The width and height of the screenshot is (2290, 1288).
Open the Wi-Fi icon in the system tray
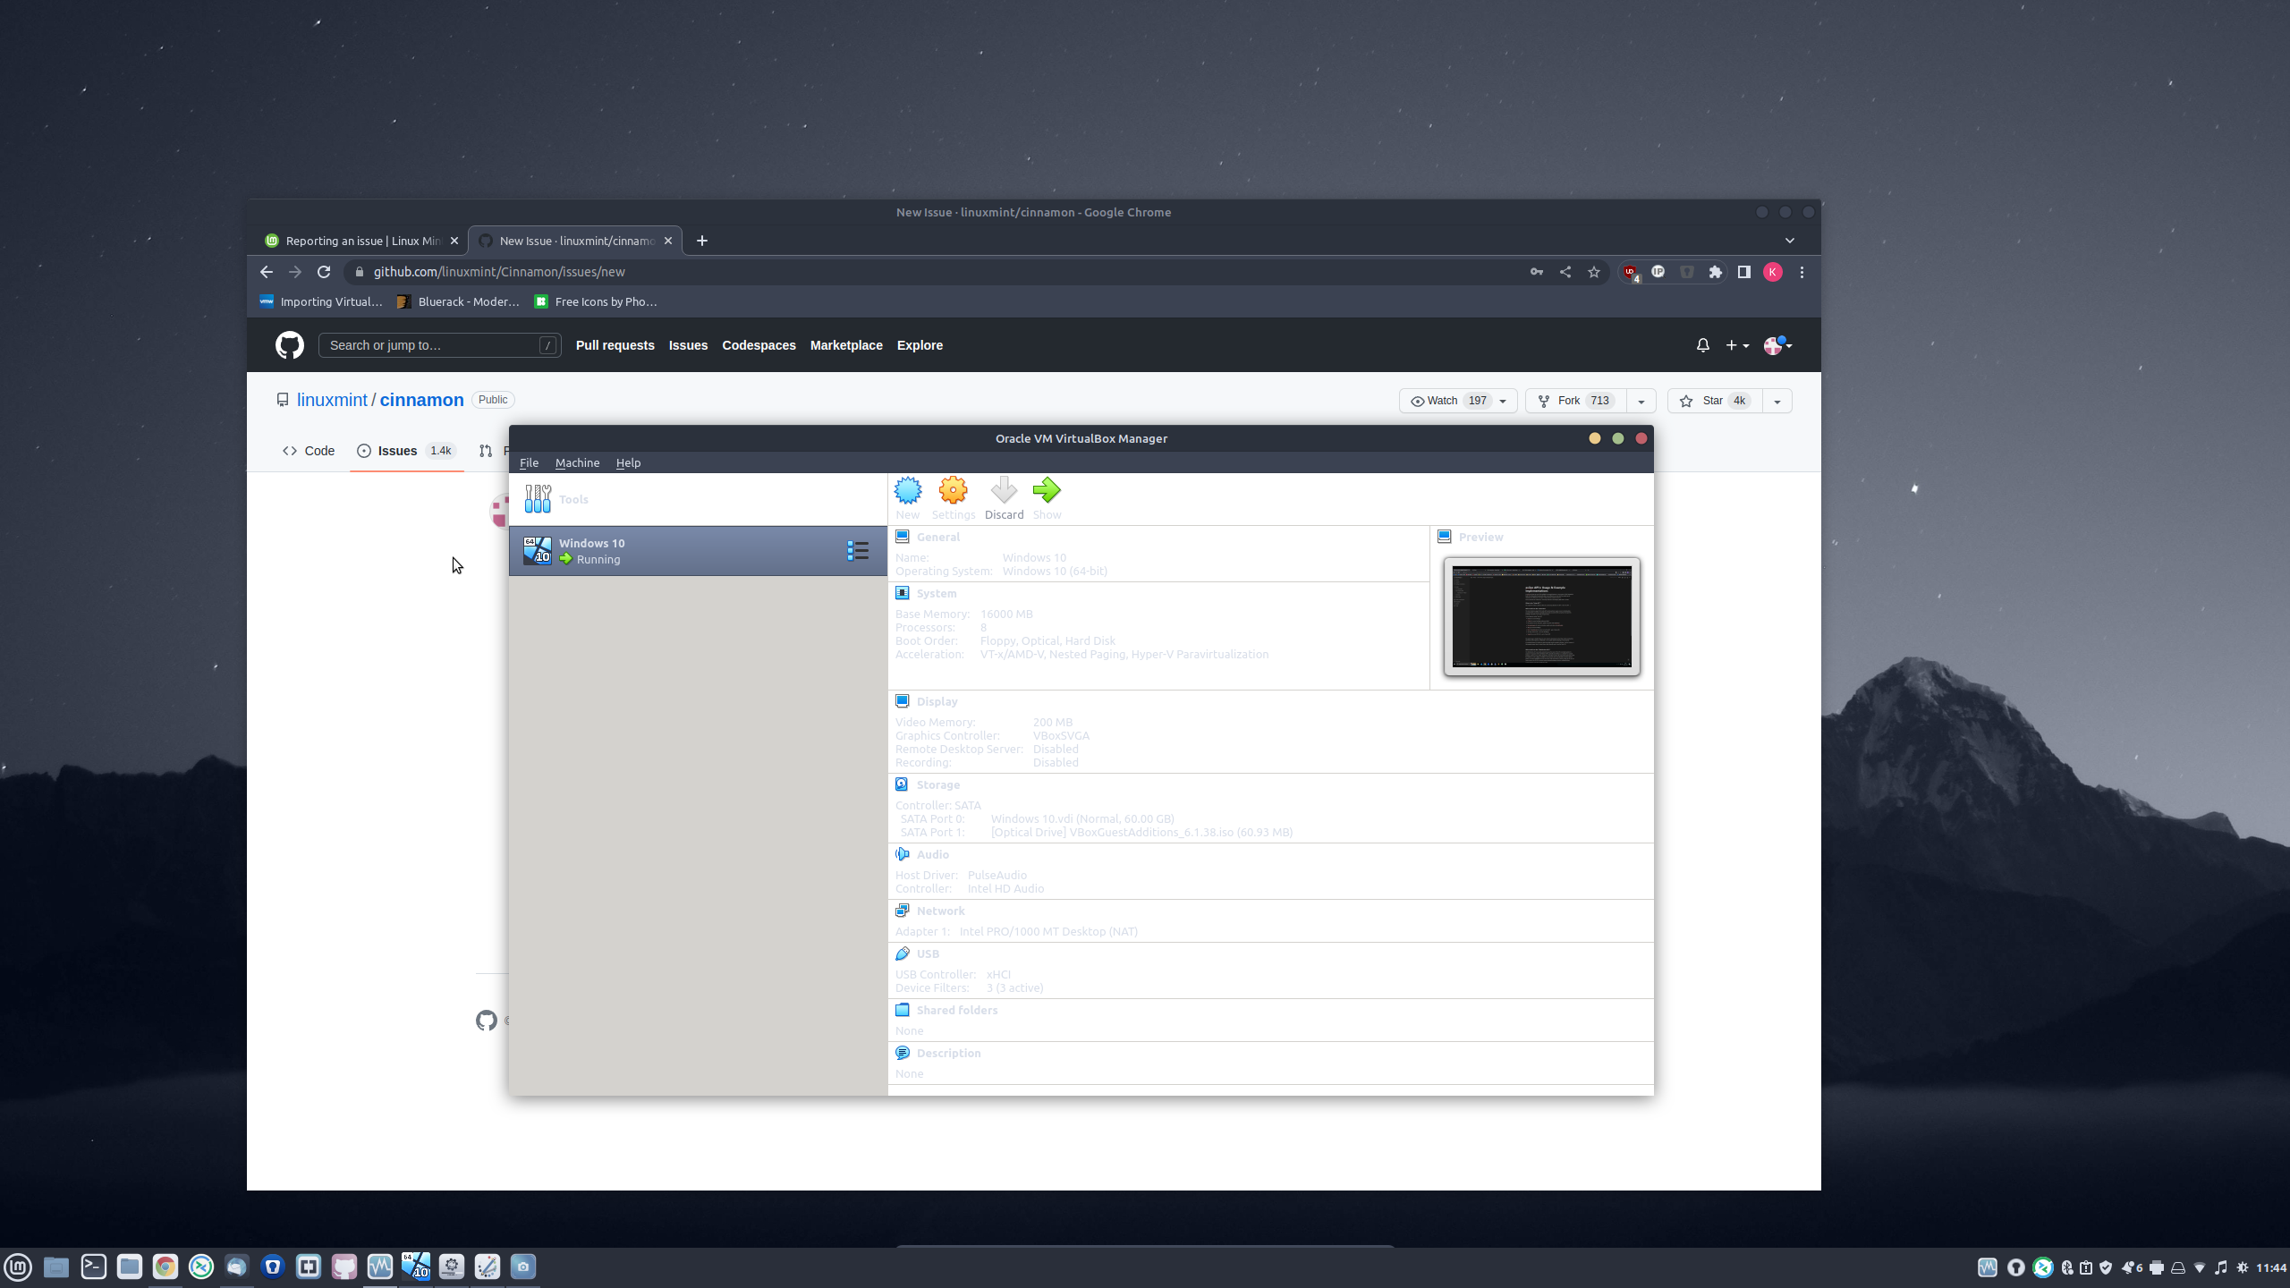click(2201, 1267)
